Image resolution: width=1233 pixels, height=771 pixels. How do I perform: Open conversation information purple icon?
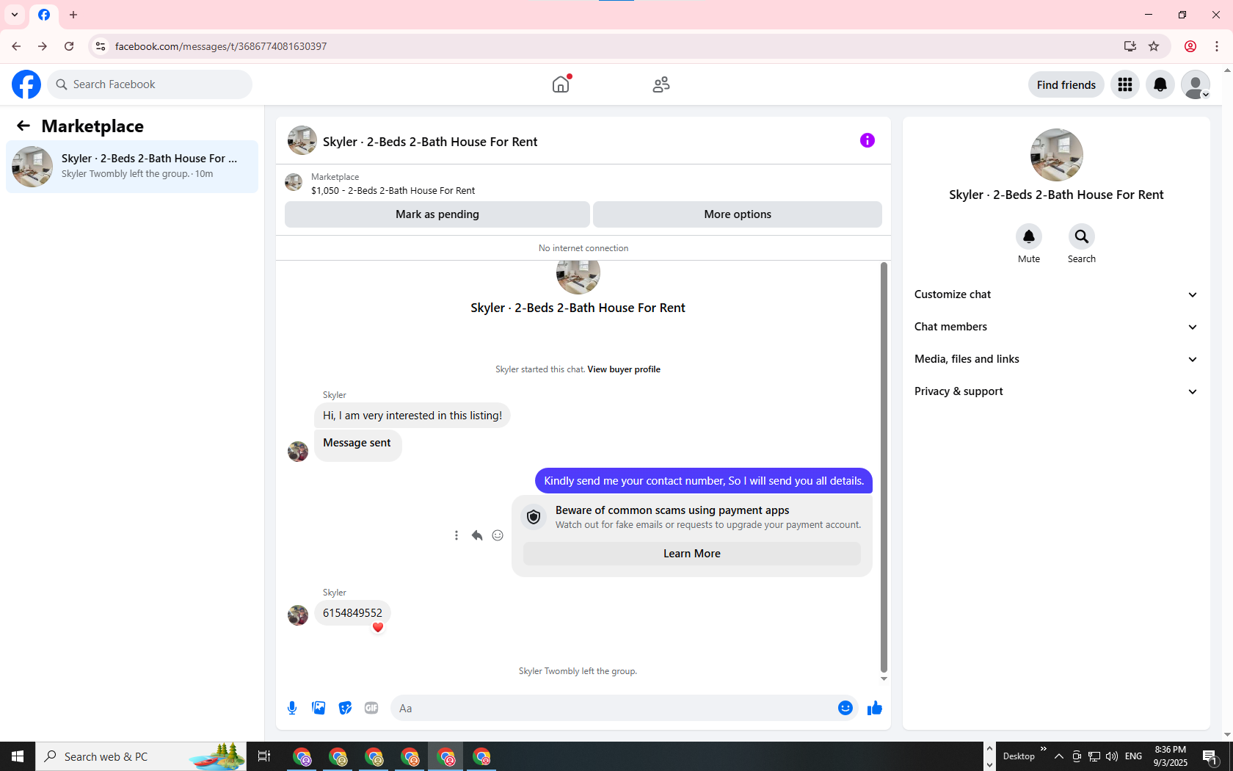pos(868,140)
